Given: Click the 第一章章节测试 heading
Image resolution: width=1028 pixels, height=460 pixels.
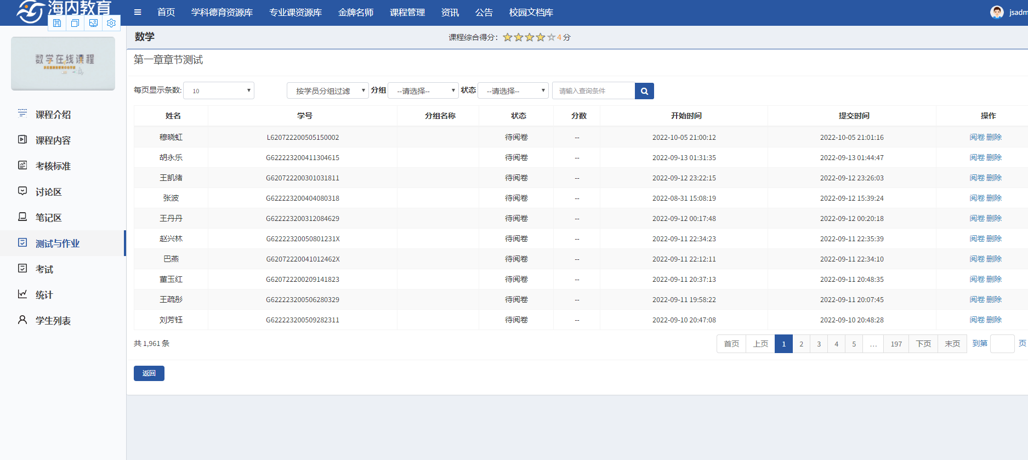Looking at the screenshot, I should [x=168, y=59].
